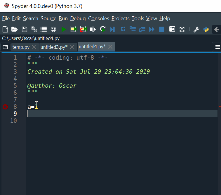This screenshot has height=195, width=221.
Task: Click the 'a=1' code on line 8
Action: pos(33,107)
